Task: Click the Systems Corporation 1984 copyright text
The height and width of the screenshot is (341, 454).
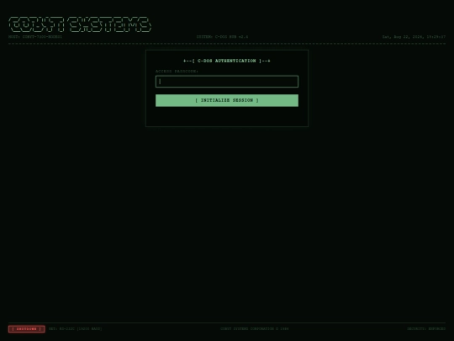Action: pos(255,329)
